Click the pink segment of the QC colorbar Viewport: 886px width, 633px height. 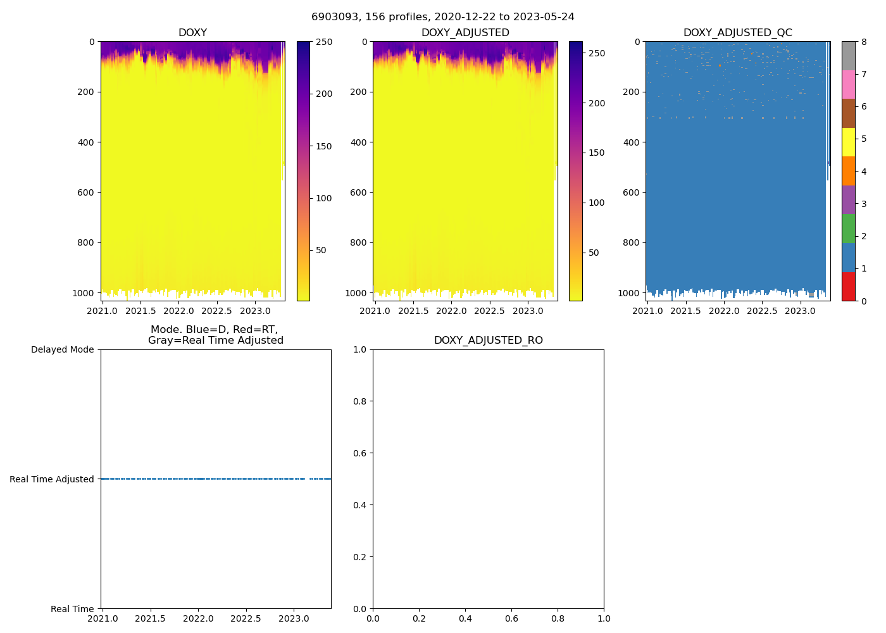[848, 84]
